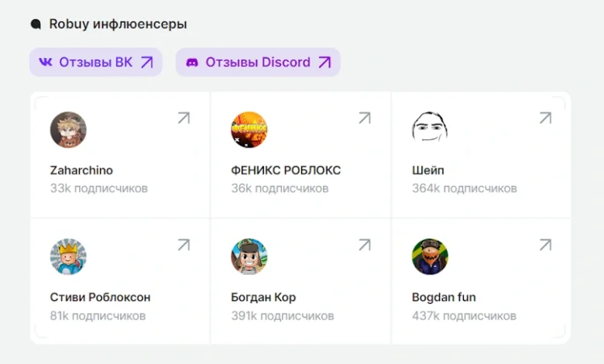
Task: Click Zaharchino's avatar picture
Action: [68, 129]
